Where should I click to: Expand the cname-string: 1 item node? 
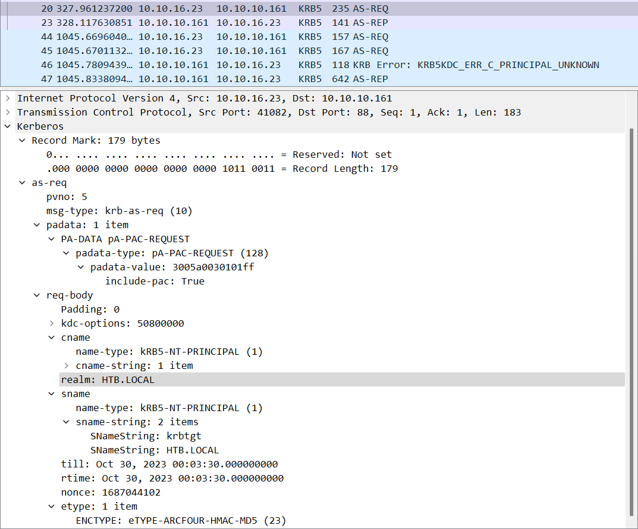pyautogui.click(x=66, y=366)
